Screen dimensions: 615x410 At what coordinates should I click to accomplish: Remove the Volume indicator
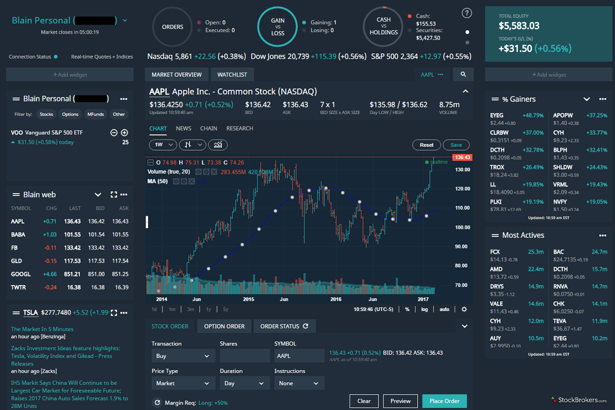click(213, 172)
